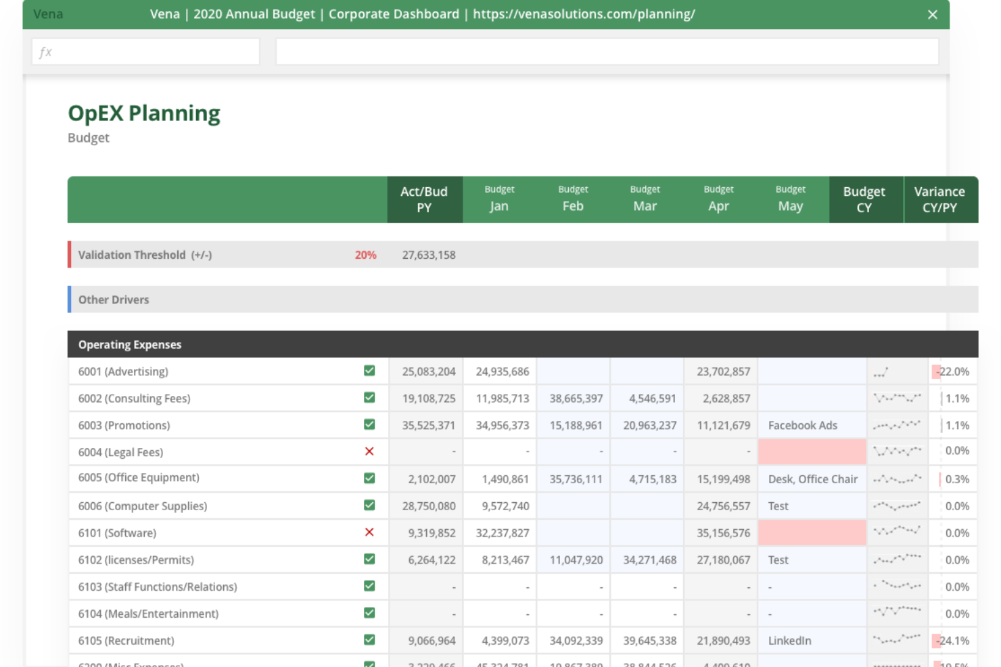The height and width of the screenshot is (667, 1001).
Task: Click the 39,645,338 Mar value for Recruitment
Action: coord(650,641)
